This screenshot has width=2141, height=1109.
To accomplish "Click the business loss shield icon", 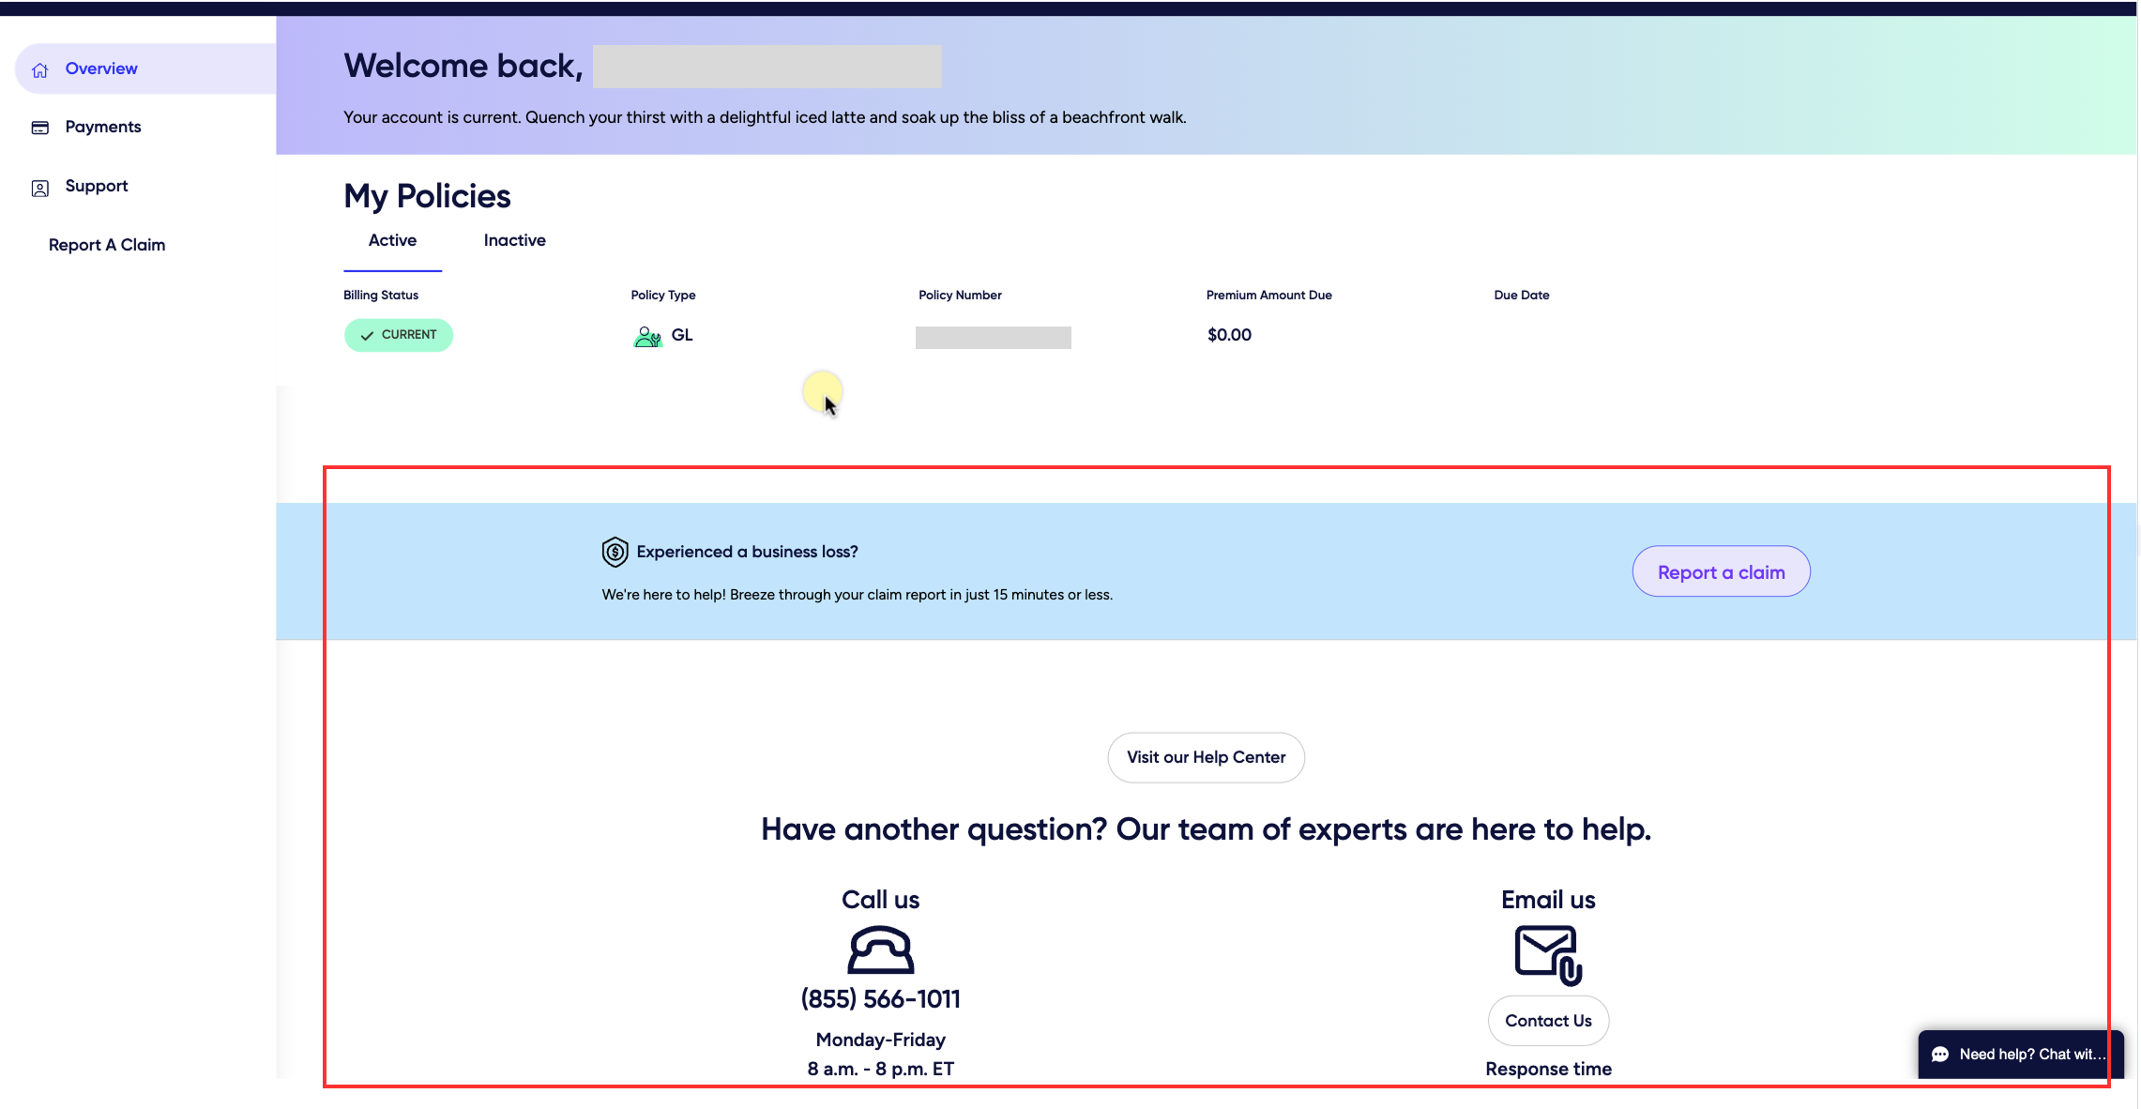I will (x=615, y=553).
